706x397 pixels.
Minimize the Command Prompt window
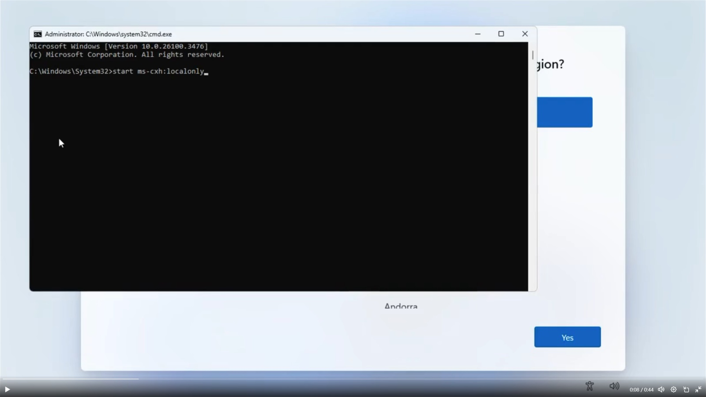coord(477,34)
